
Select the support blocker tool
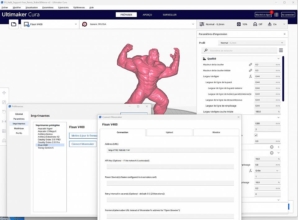point(4,140)
